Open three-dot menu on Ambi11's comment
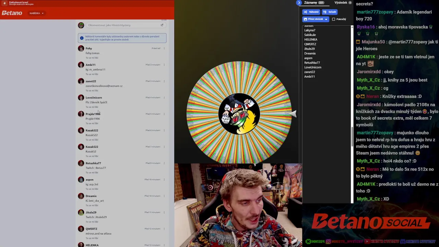The image size is (439, 247). (x=164, y=65)
